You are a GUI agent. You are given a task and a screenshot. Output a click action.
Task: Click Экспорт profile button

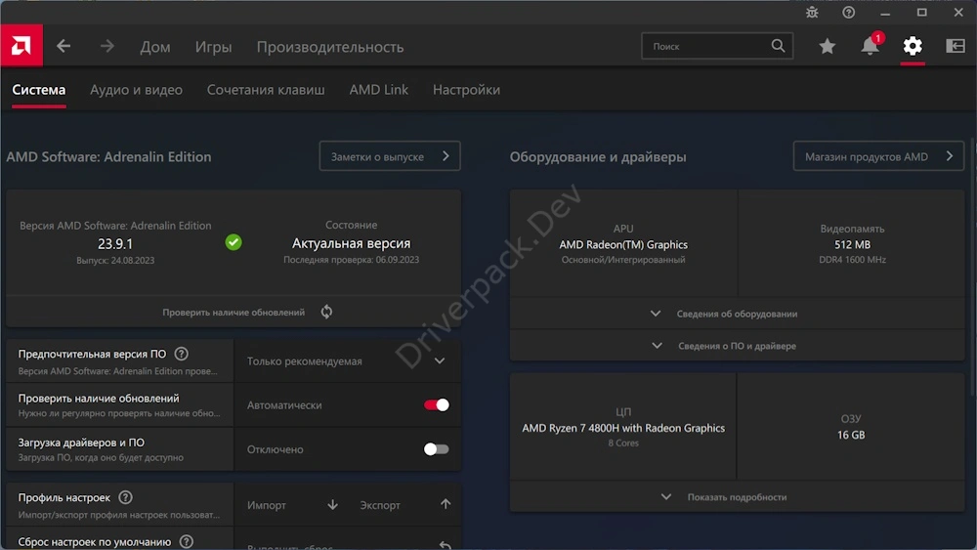pyautogui.click(x=404, y=504)
